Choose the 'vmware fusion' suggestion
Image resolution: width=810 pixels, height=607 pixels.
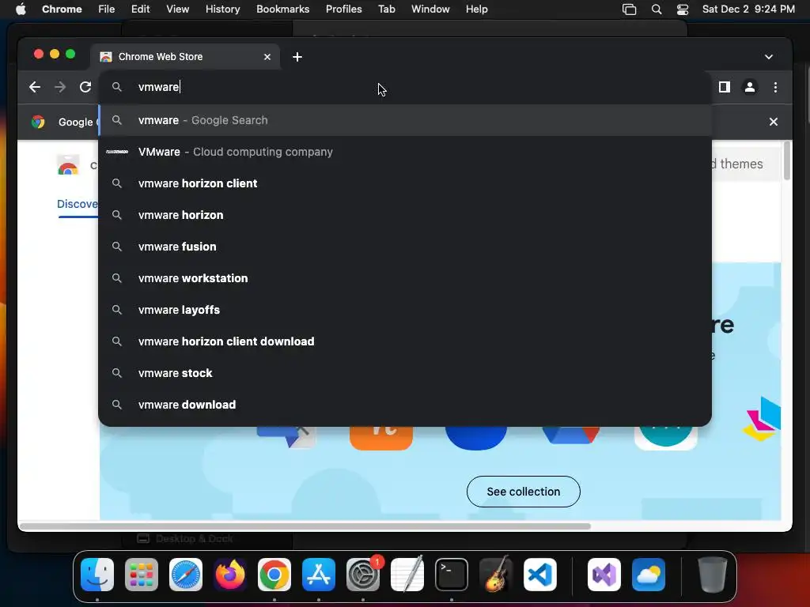[405, 247]
